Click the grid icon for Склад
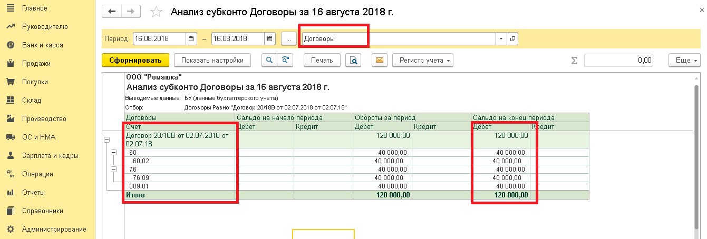 [x=9, y=100]
